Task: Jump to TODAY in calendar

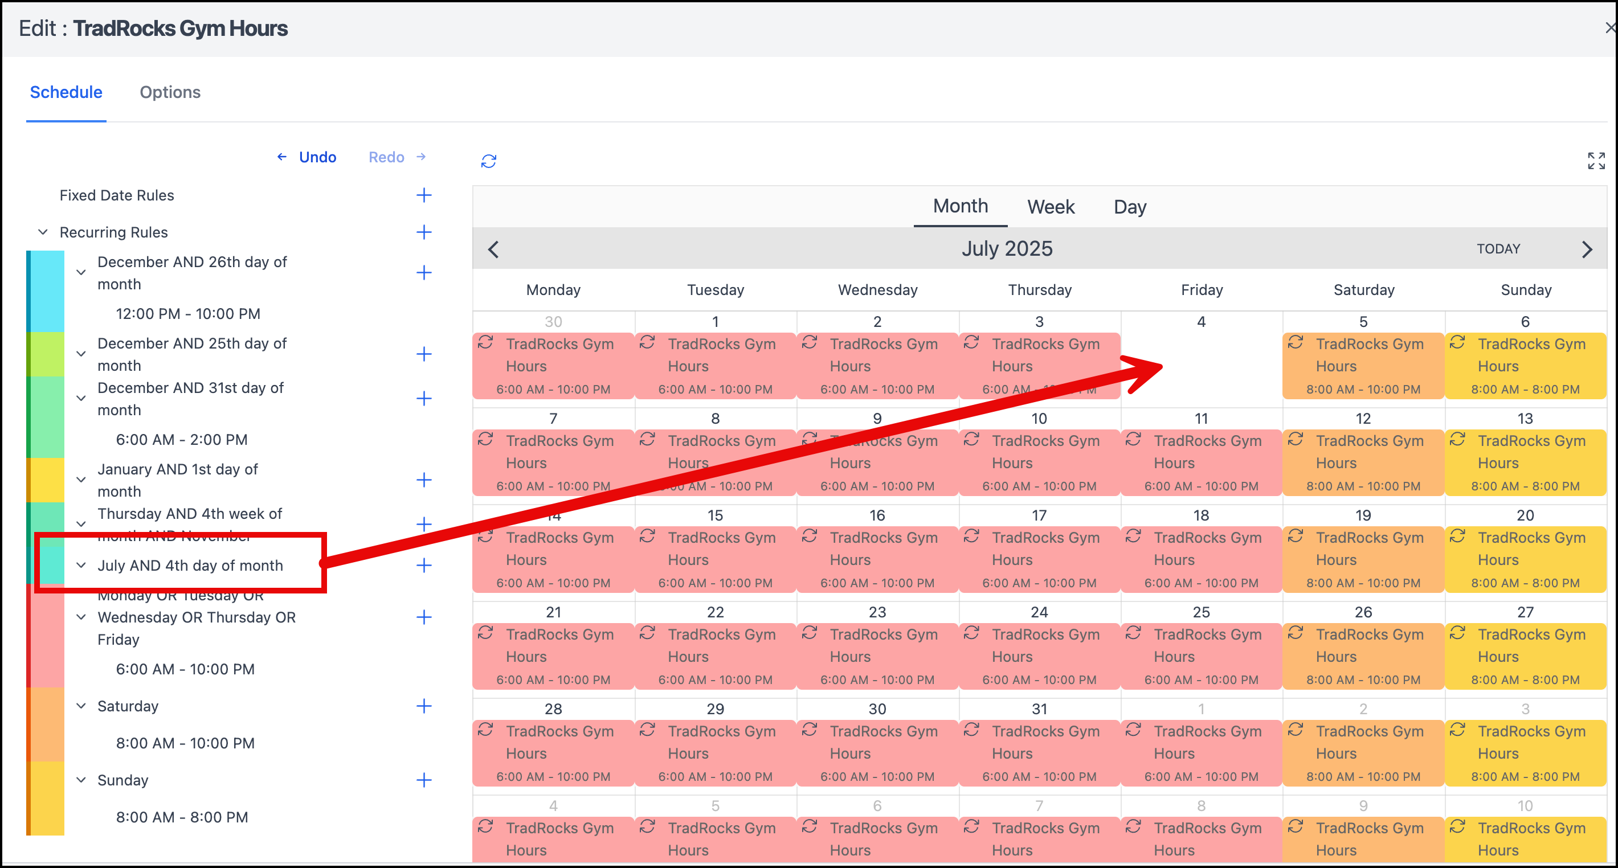Action: click(1498, 249)
